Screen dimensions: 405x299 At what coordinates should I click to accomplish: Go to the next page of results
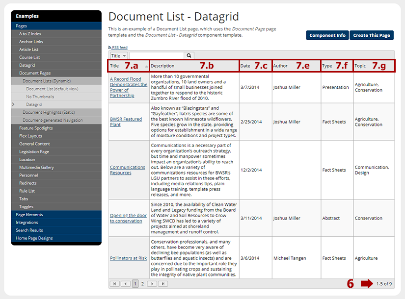[152, 284]
